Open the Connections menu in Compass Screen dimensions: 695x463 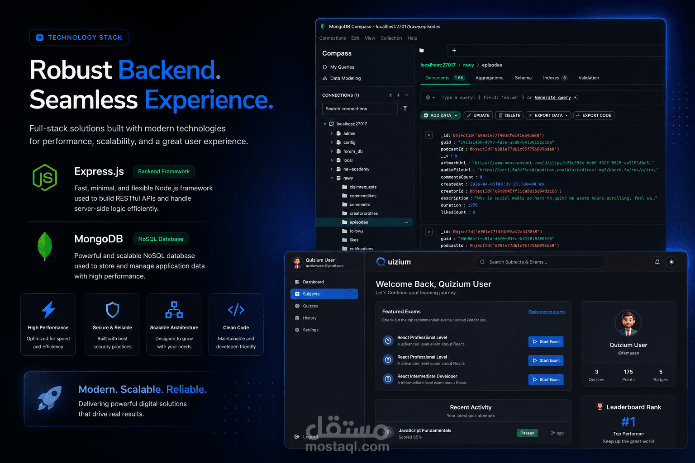pos(333,38)
